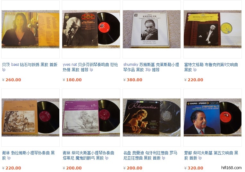Open the purple Tchaikovsky violin concerto thumbnail
245x172 pixels.
tap(91, 117)
